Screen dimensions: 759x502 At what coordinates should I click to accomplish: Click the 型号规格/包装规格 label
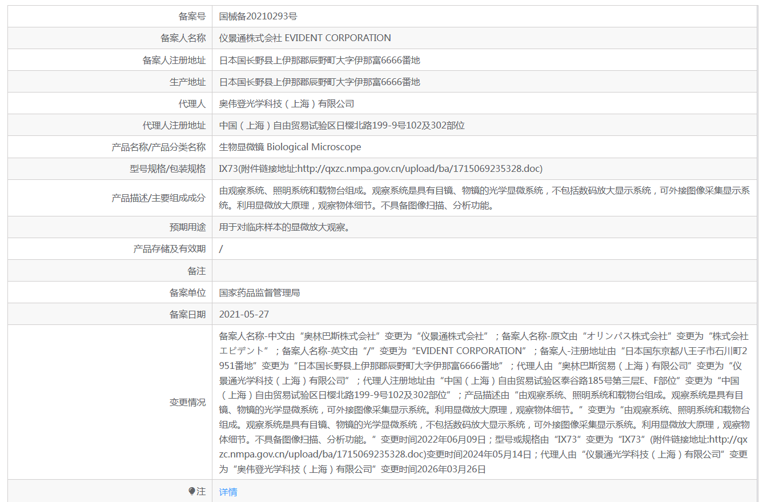pyautogui.click(x=167, y=168)
